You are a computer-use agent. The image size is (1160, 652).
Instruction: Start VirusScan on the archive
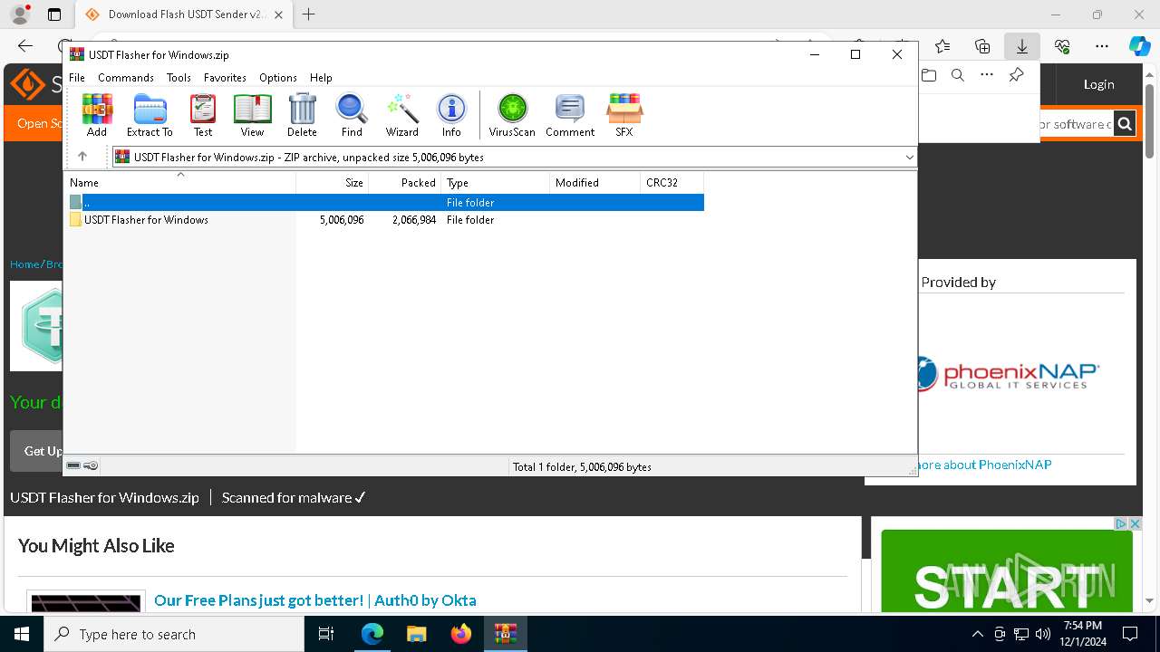[512, 115]
